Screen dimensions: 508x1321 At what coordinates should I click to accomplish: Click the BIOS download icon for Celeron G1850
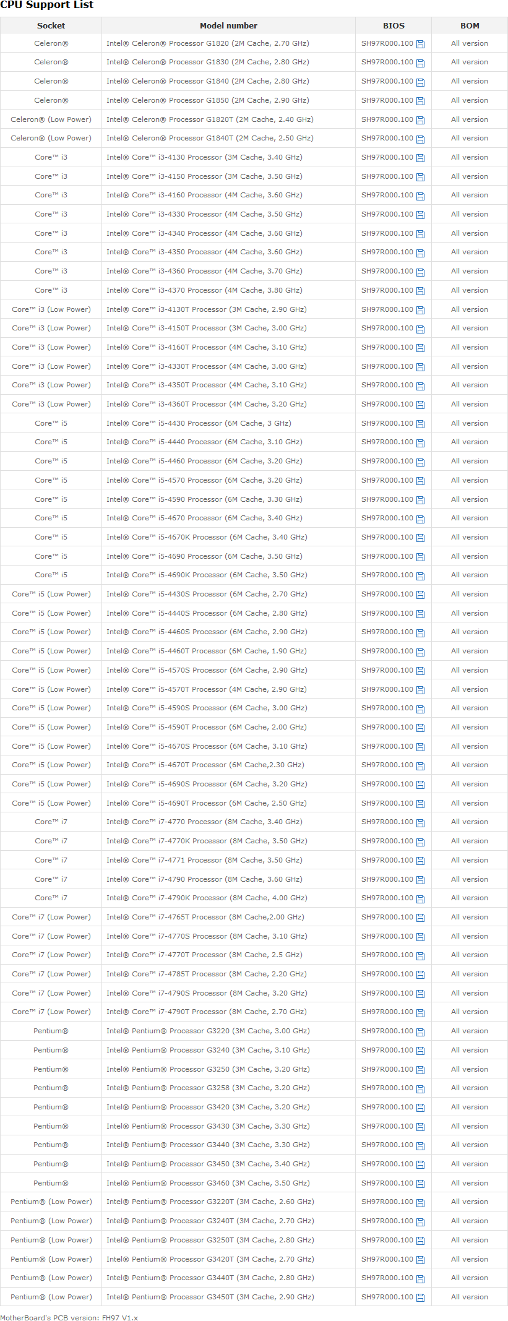pos(421,101)
